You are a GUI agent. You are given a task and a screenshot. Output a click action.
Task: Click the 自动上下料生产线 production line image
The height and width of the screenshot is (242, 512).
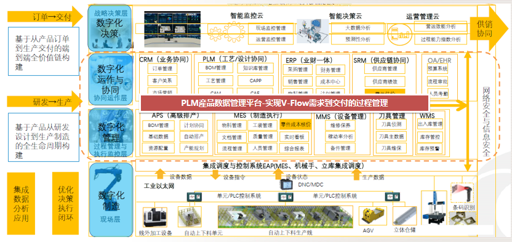(x=286, y=217)
